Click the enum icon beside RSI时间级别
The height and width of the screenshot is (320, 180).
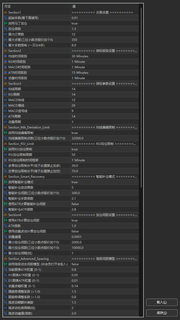pos(5,62)
